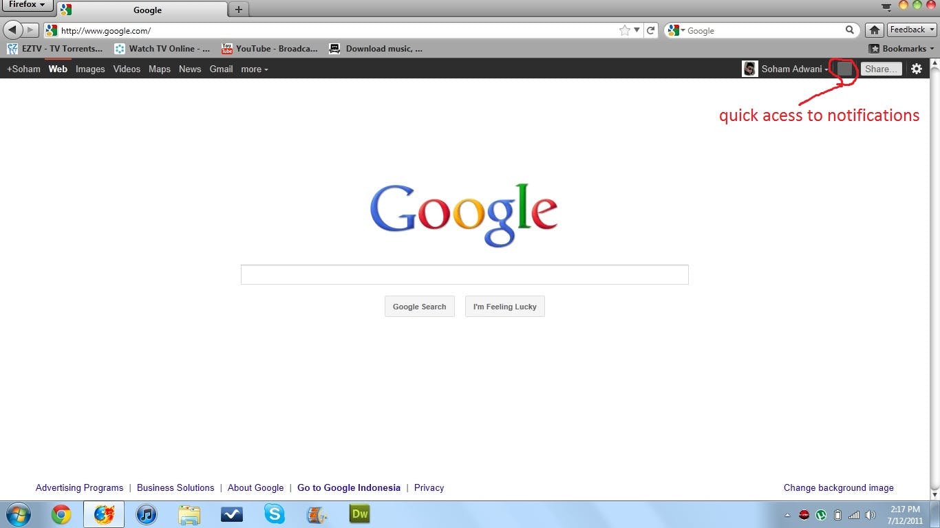Image resolution: width=940 pixels, height=528 pixels.
Task: Switch to Videos search
Action: (127, 69)
